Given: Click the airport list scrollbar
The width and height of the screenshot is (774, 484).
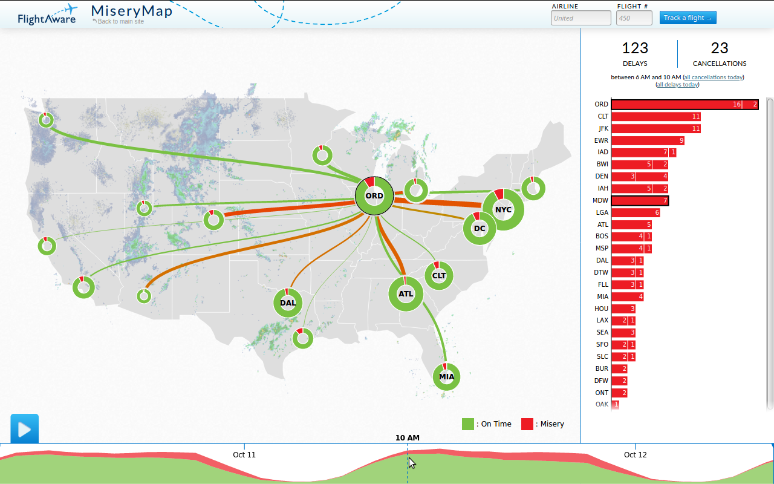Looking at the screenshot, I should [770, 253].
